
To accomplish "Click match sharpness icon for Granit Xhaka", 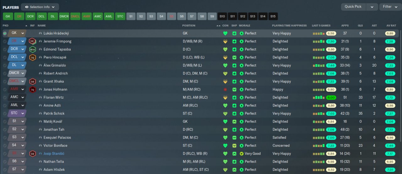I will click(x=234, y=81).
